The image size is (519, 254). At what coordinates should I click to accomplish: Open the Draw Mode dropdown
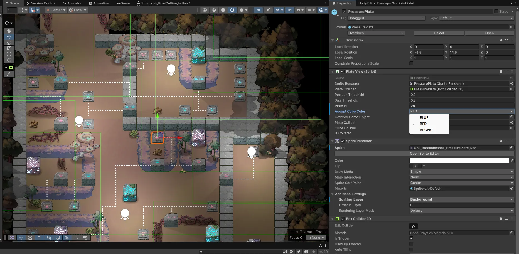pos(461,172)
